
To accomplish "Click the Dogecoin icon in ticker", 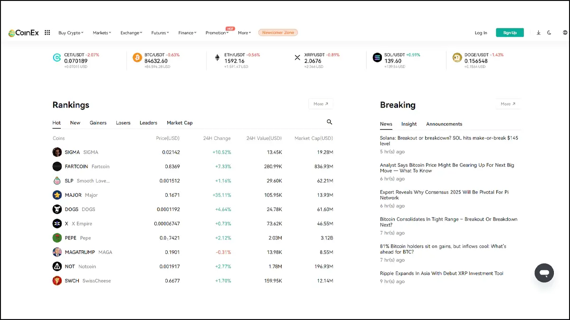I will (x=457, y=58).
